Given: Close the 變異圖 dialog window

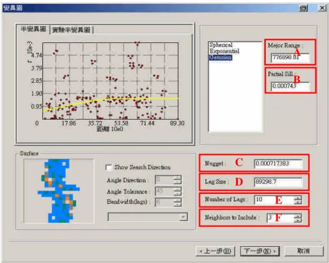Looking at the screenshot, I should coord(322,8).
